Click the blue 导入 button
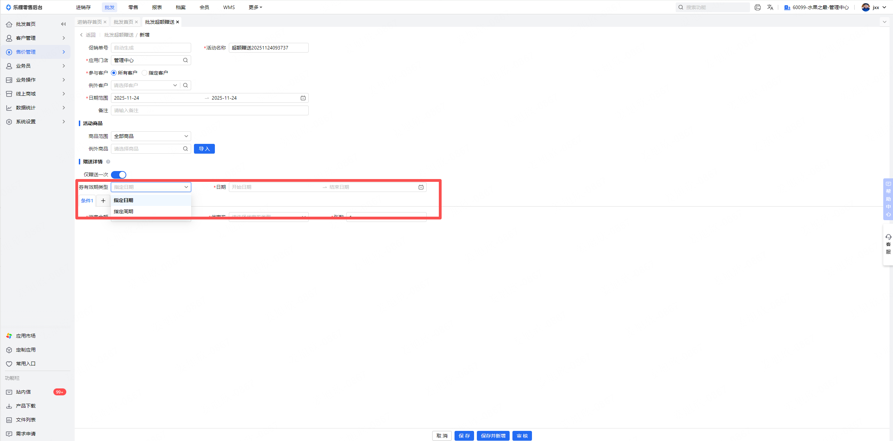Viewport: 893px width, 441px height. (x=204, y=149)
